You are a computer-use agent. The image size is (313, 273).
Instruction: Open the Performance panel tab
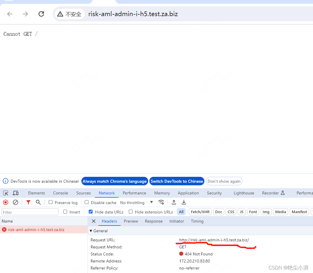point(134,193)
